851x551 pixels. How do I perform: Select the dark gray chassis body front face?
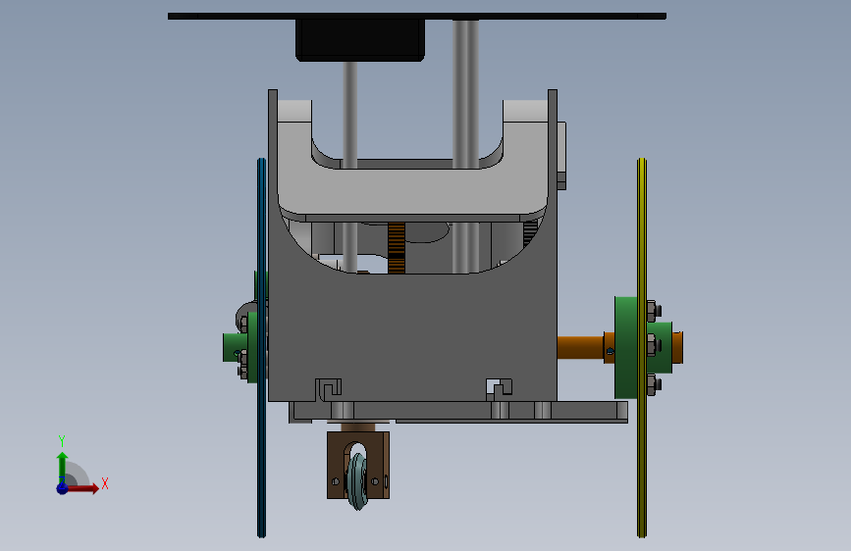(x=412, y=336)
